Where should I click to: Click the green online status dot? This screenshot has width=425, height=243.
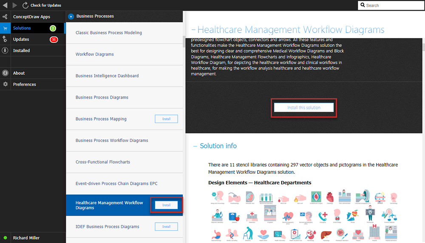[5, 238]
